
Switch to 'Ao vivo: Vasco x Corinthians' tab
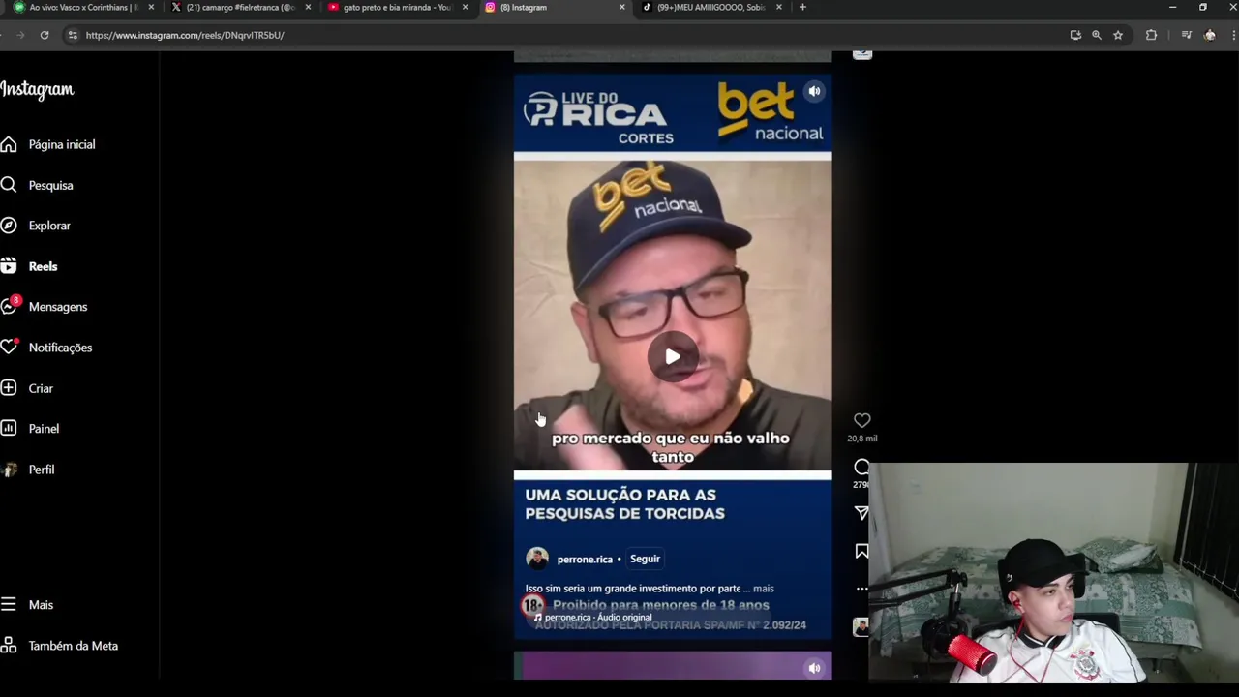click(x=83, y=7)
